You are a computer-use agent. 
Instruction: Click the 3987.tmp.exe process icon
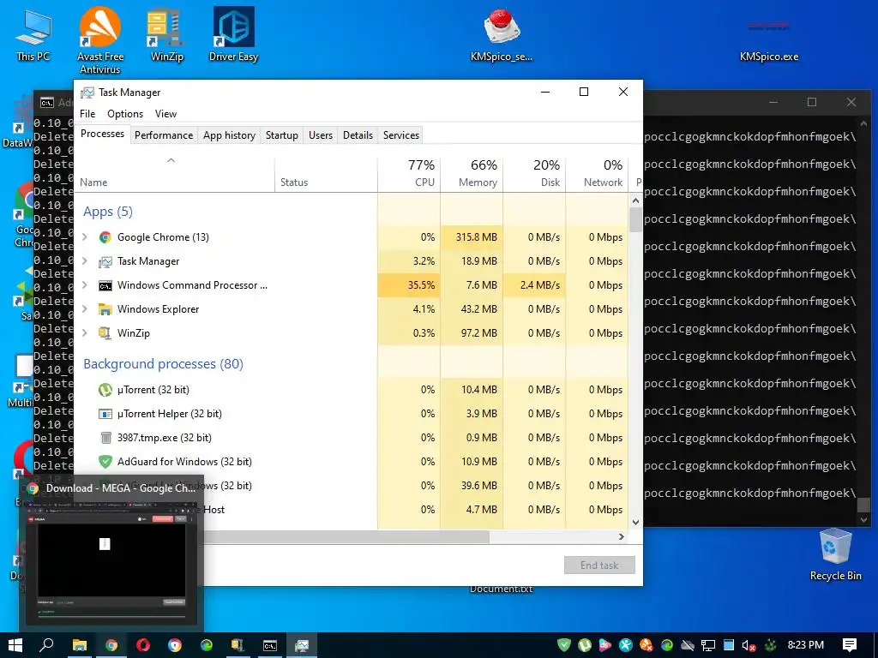105,438
